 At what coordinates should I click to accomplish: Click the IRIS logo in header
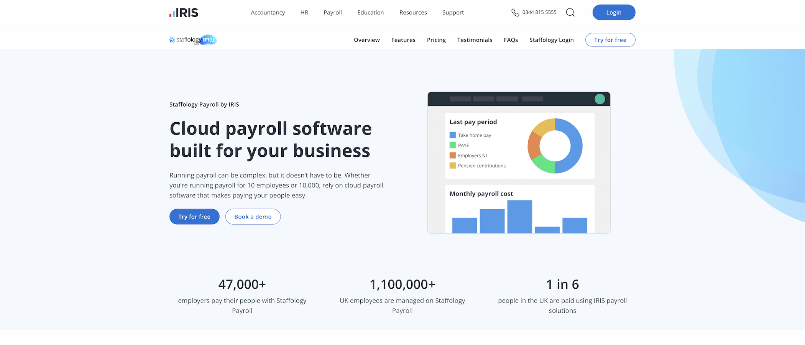(184, 13)
